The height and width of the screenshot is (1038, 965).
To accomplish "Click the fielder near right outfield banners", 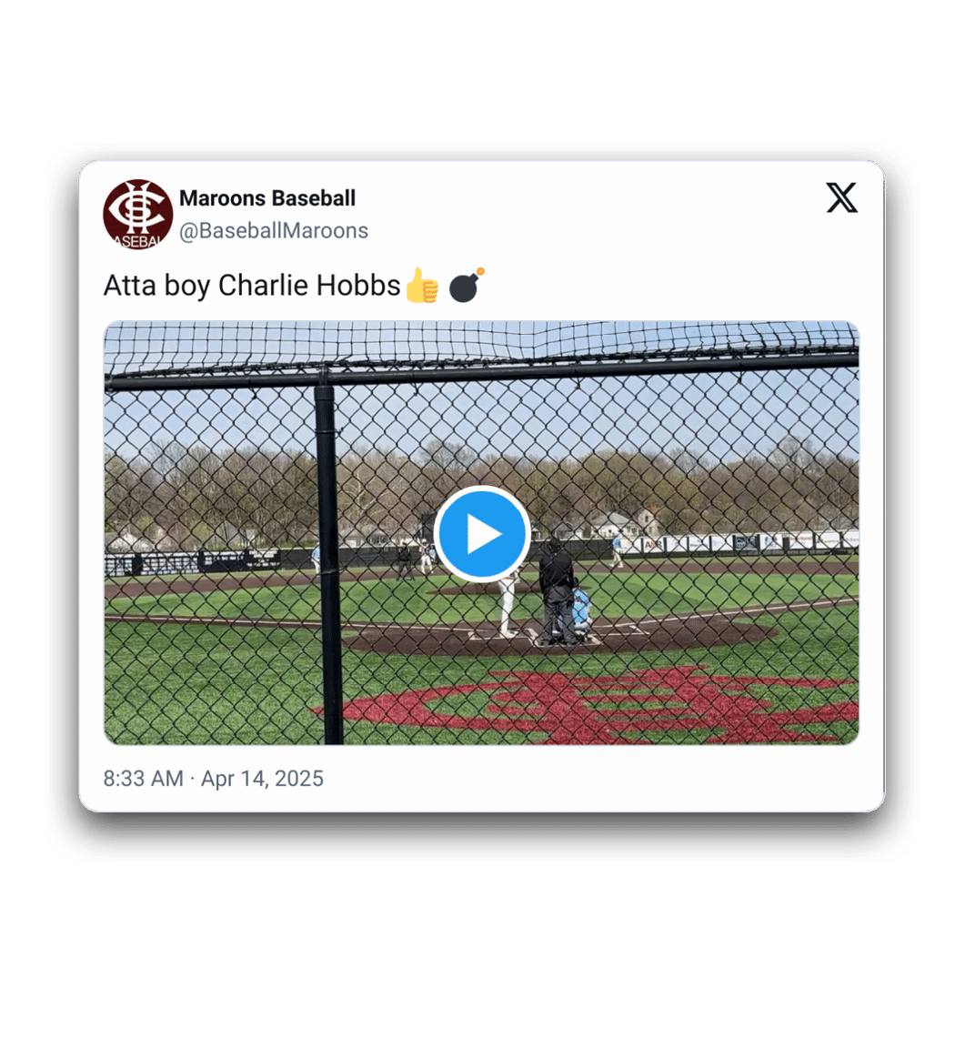I will pos(617,552).
